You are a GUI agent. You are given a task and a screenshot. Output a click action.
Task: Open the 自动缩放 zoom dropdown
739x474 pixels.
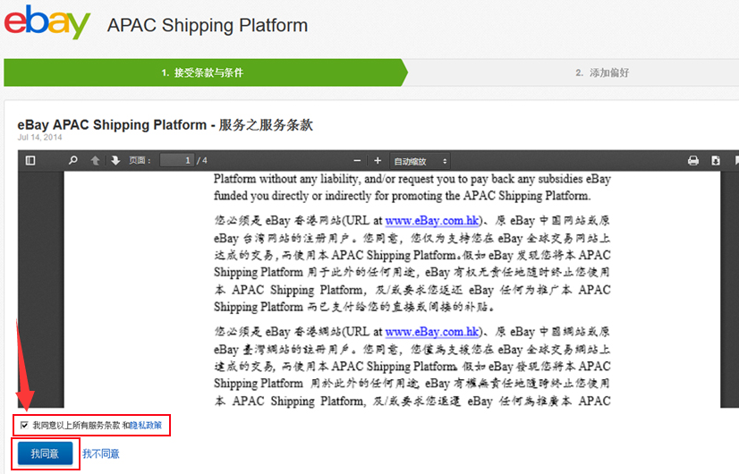click(x=420, y=160)
